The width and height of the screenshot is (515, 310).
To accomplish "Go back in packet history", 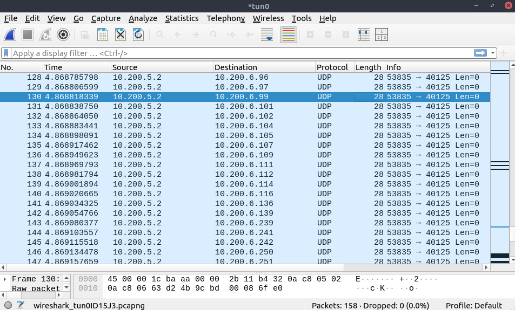I will 178,35.
